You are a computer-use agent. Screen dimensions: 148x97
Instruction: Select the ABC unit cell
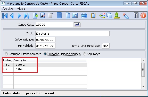pyautogui.click(x=8, y=65)
